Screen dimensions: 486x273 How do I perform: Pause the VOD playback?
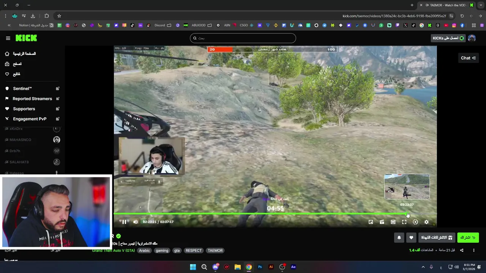point(124,222)
